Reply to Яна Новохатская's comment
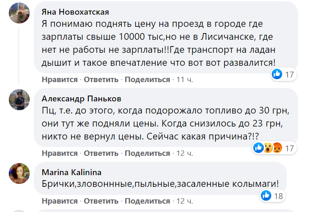 [101, 80]
